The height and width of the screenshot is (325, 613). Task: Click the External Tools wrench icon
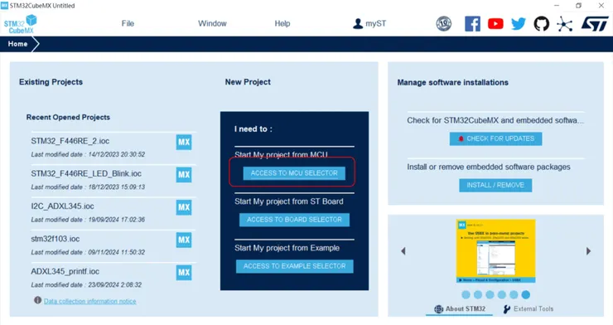[507, 309]
